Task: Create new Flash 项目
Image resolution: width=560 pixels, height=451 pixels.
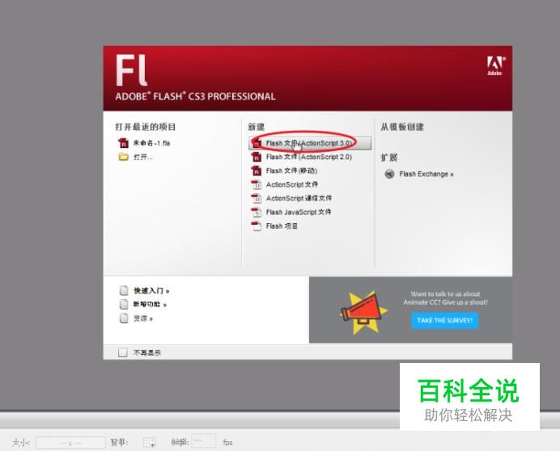Action: click(282, 226)
